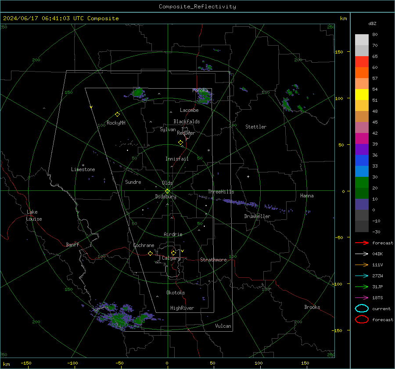
Task: Click the dBZ legend heading
Action: point(372,23)
